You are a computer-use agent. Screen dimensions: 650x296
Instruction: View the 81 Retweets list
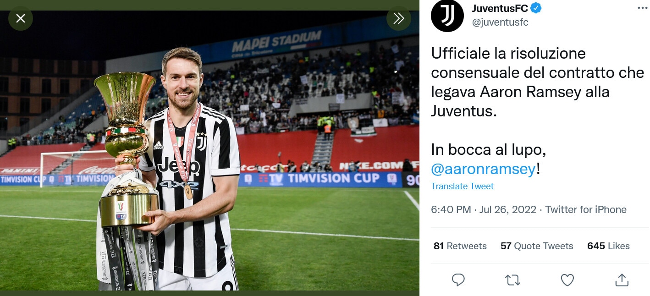[460, 246]
